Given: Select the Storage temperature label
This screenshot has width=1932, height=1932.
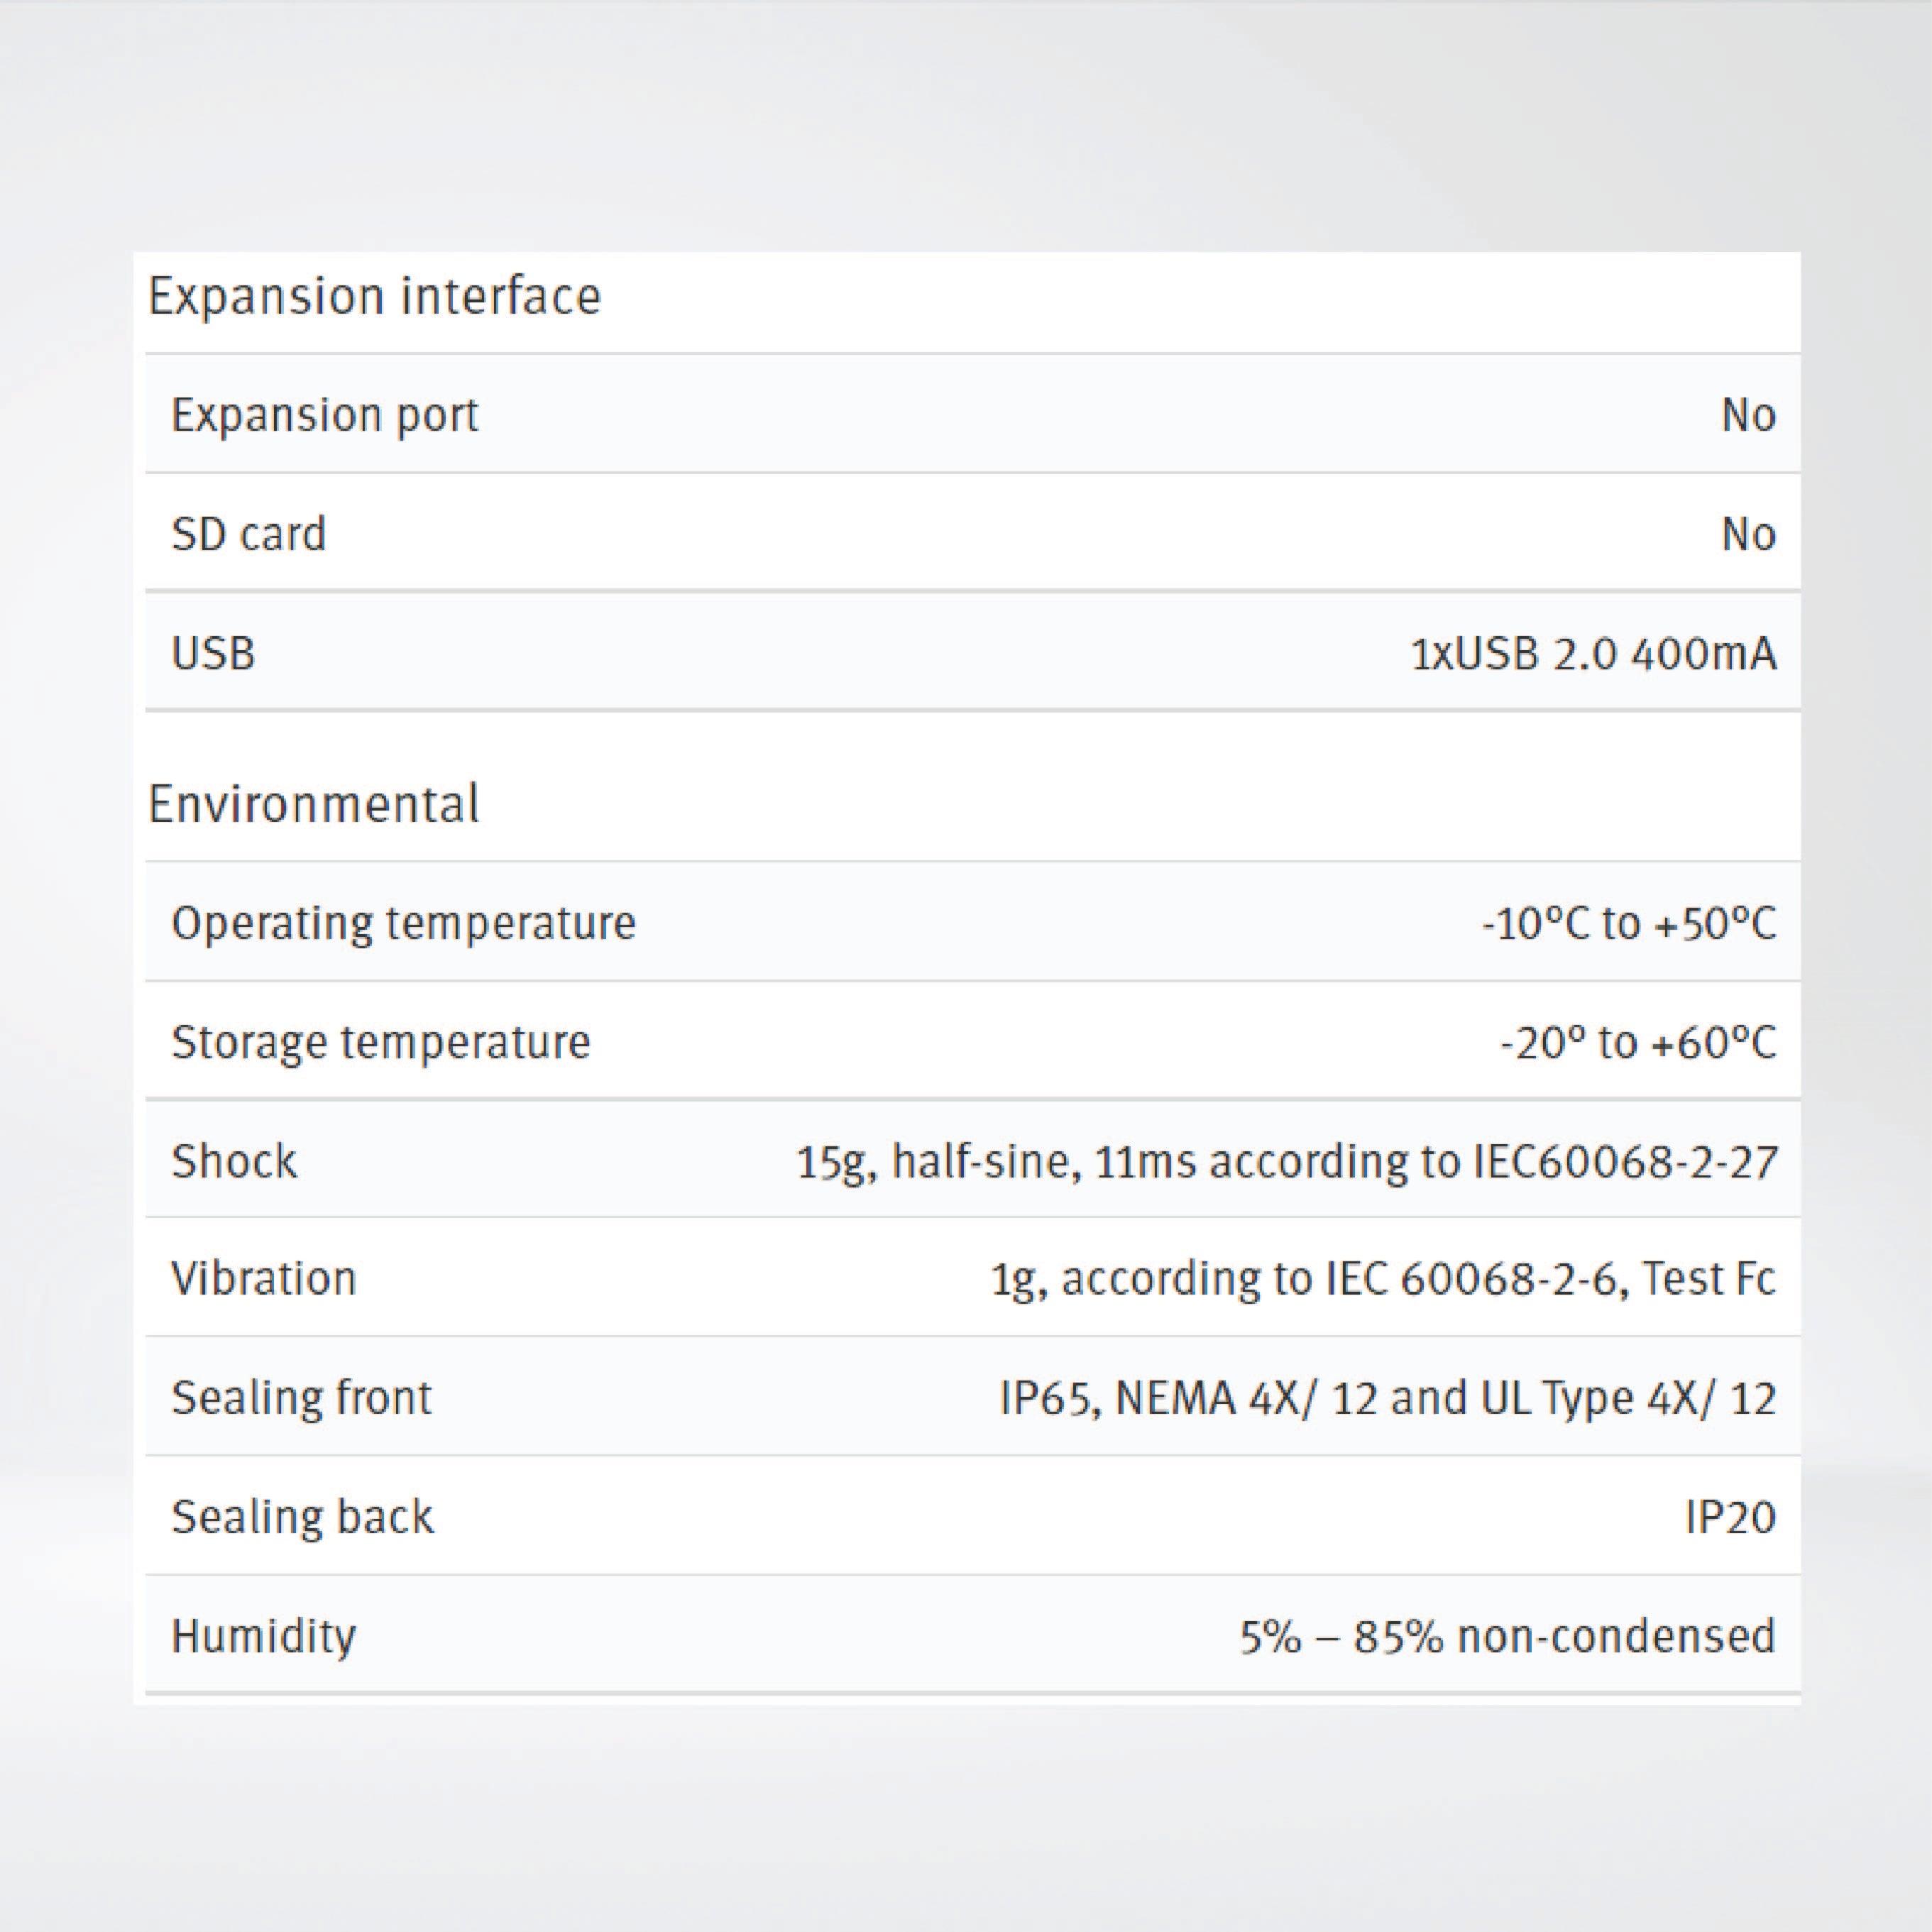Looking at the screenshot, I should pos(383,1041).
